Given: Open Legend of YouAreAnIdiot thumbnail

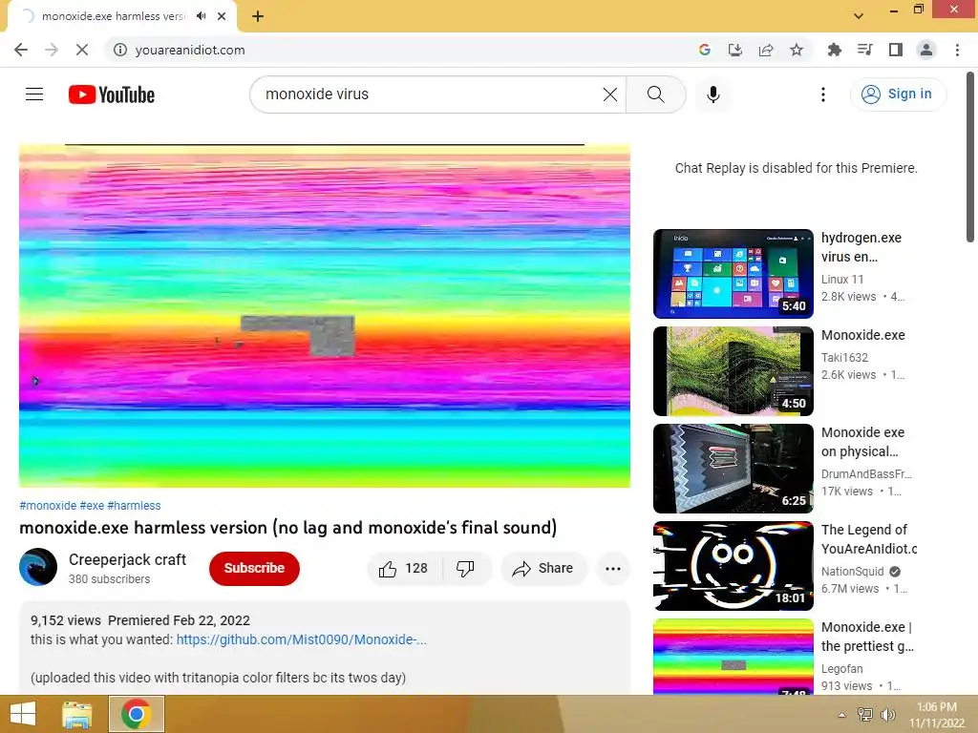Looking at the screenshot, I should point(733,566).
